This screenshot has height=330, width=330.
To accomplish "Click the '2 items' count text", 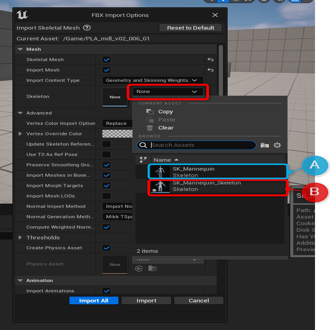I will [x=147, y=251].
